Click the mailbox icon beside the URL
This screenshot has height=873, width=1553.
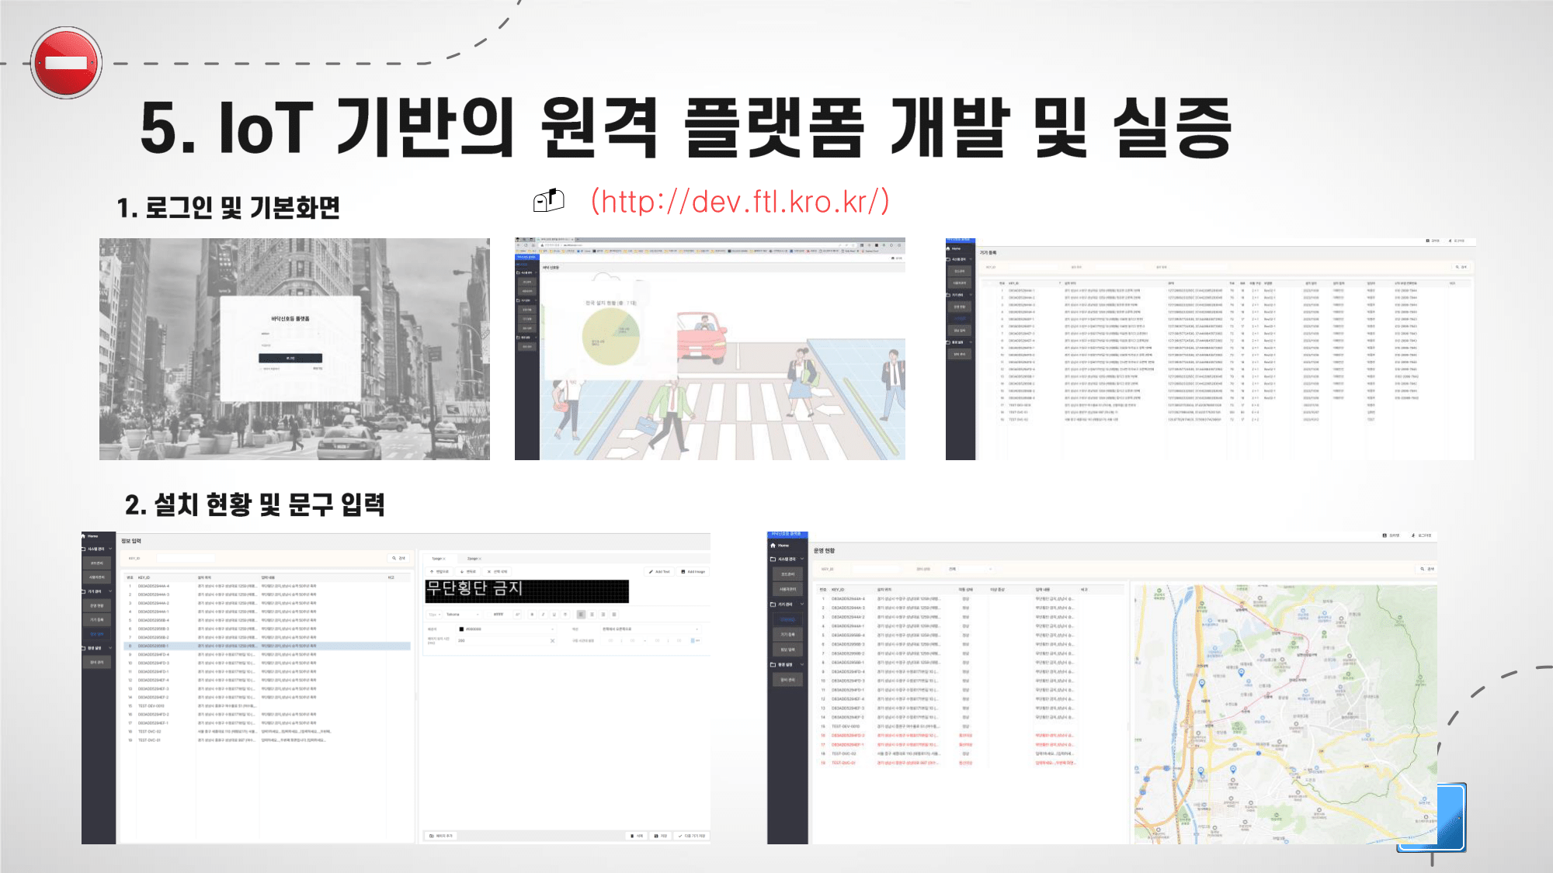tap(548, 200)
